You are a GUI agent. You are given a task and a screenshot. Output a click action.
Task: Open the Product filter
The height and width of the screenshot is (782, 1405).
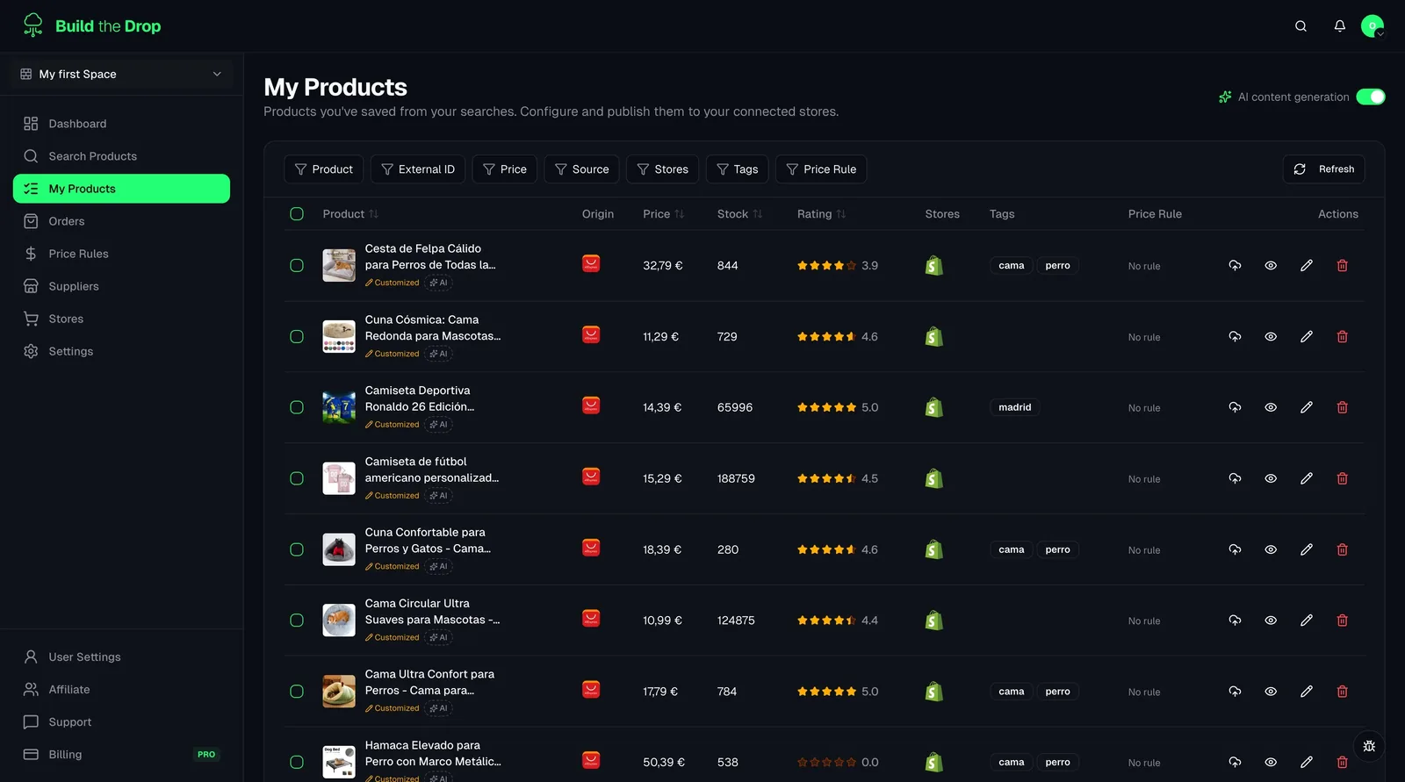pos(323,169)
